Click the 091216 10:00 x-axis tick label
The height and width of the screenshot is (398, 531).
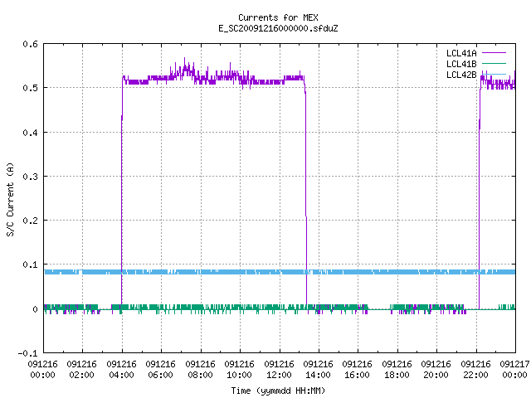239,370
